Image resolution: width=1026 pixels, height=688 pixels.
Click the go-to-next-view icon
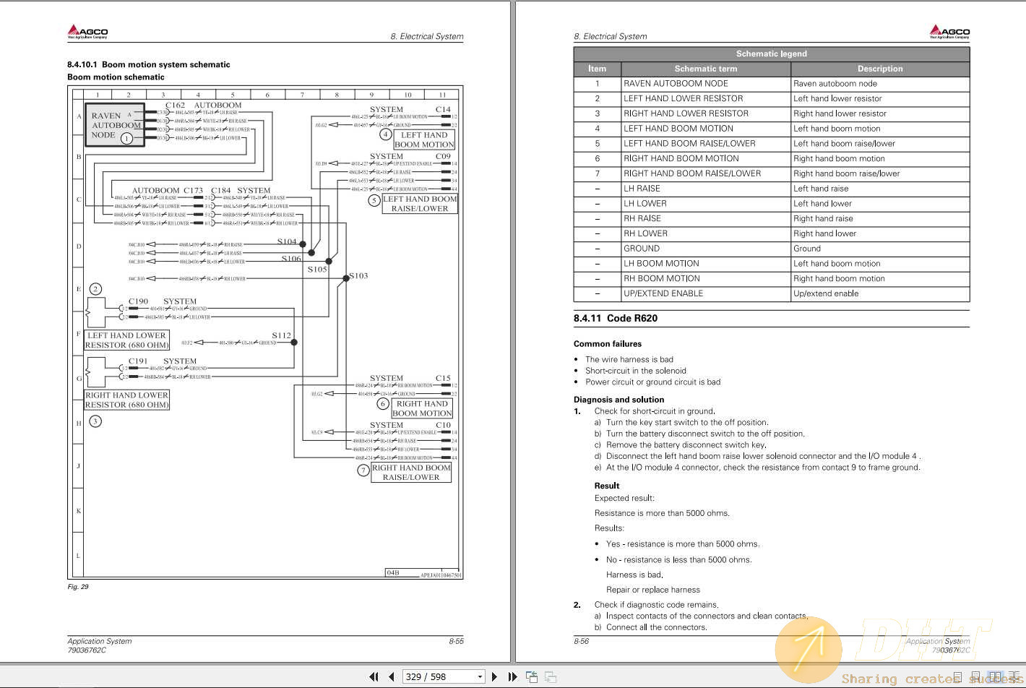(x=550, y=676)
